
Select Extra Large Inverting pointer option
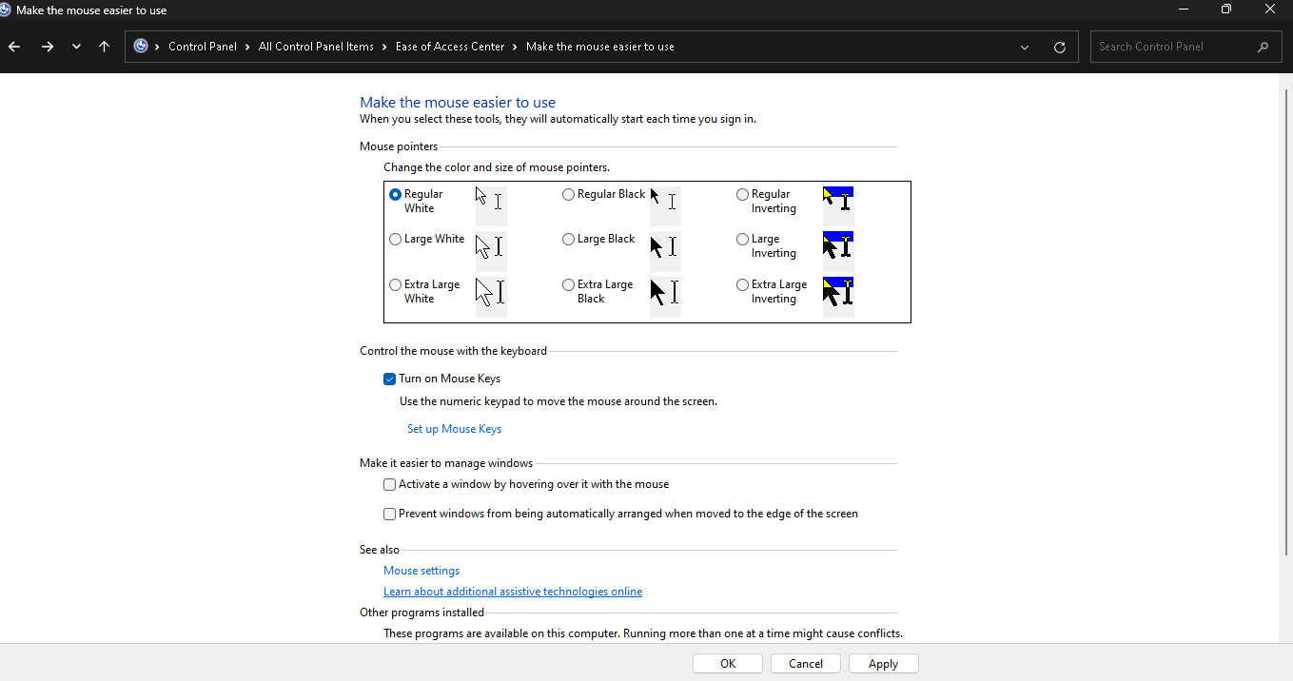click(x=742, y=284)
